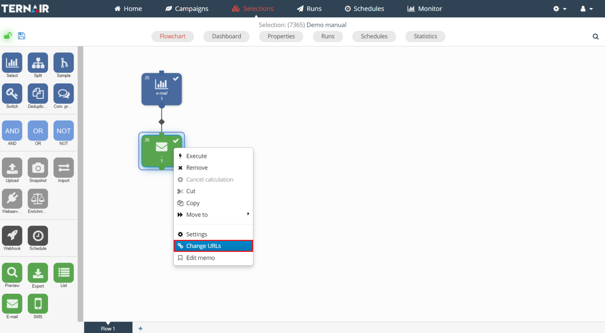Click the Preview magnifier tool
This screenshot has height=333, width=605.
point(12,273)
